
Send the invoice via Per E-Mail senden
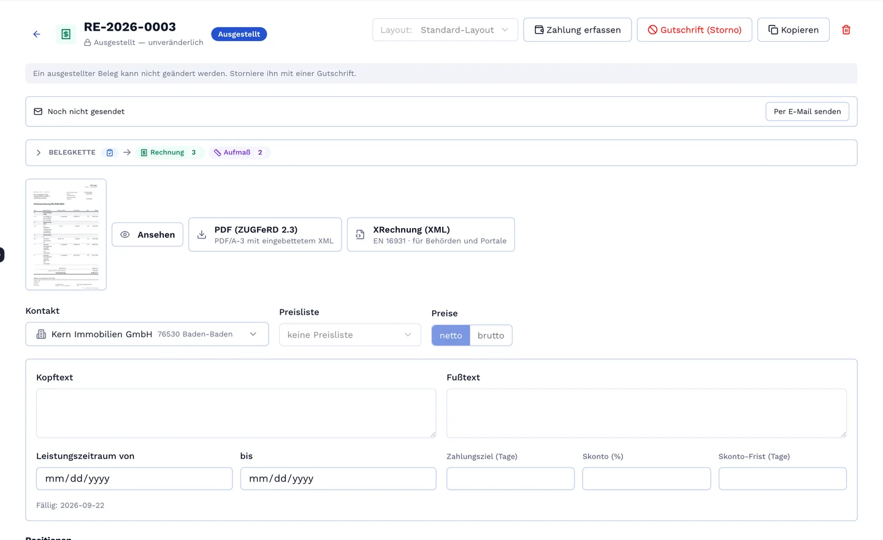(808, 112)
